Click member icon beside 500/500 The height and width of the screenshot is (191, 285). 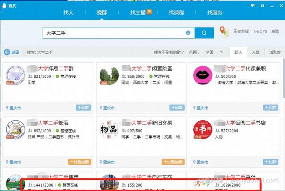click(217, 76)
